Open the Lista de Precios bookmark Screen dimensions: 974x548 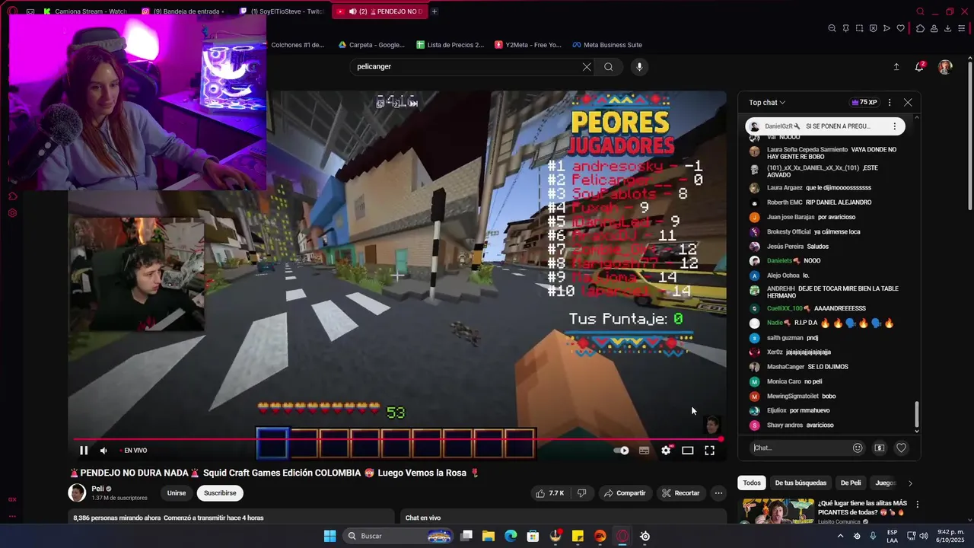pyautogui.click(x=450, y=45)
